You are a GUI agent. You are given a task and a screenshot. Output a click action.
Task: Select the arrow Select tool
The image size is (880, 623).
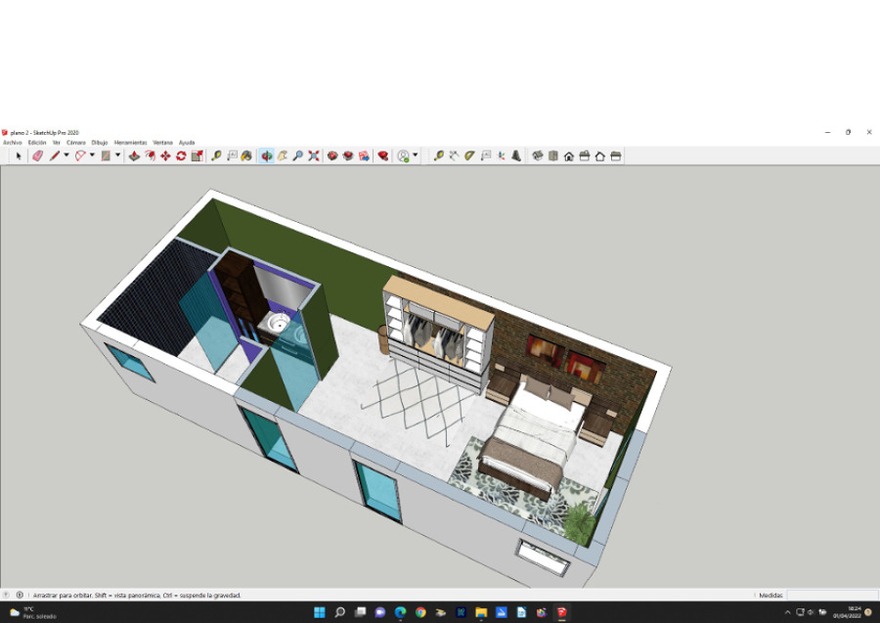tap(18, 156)
